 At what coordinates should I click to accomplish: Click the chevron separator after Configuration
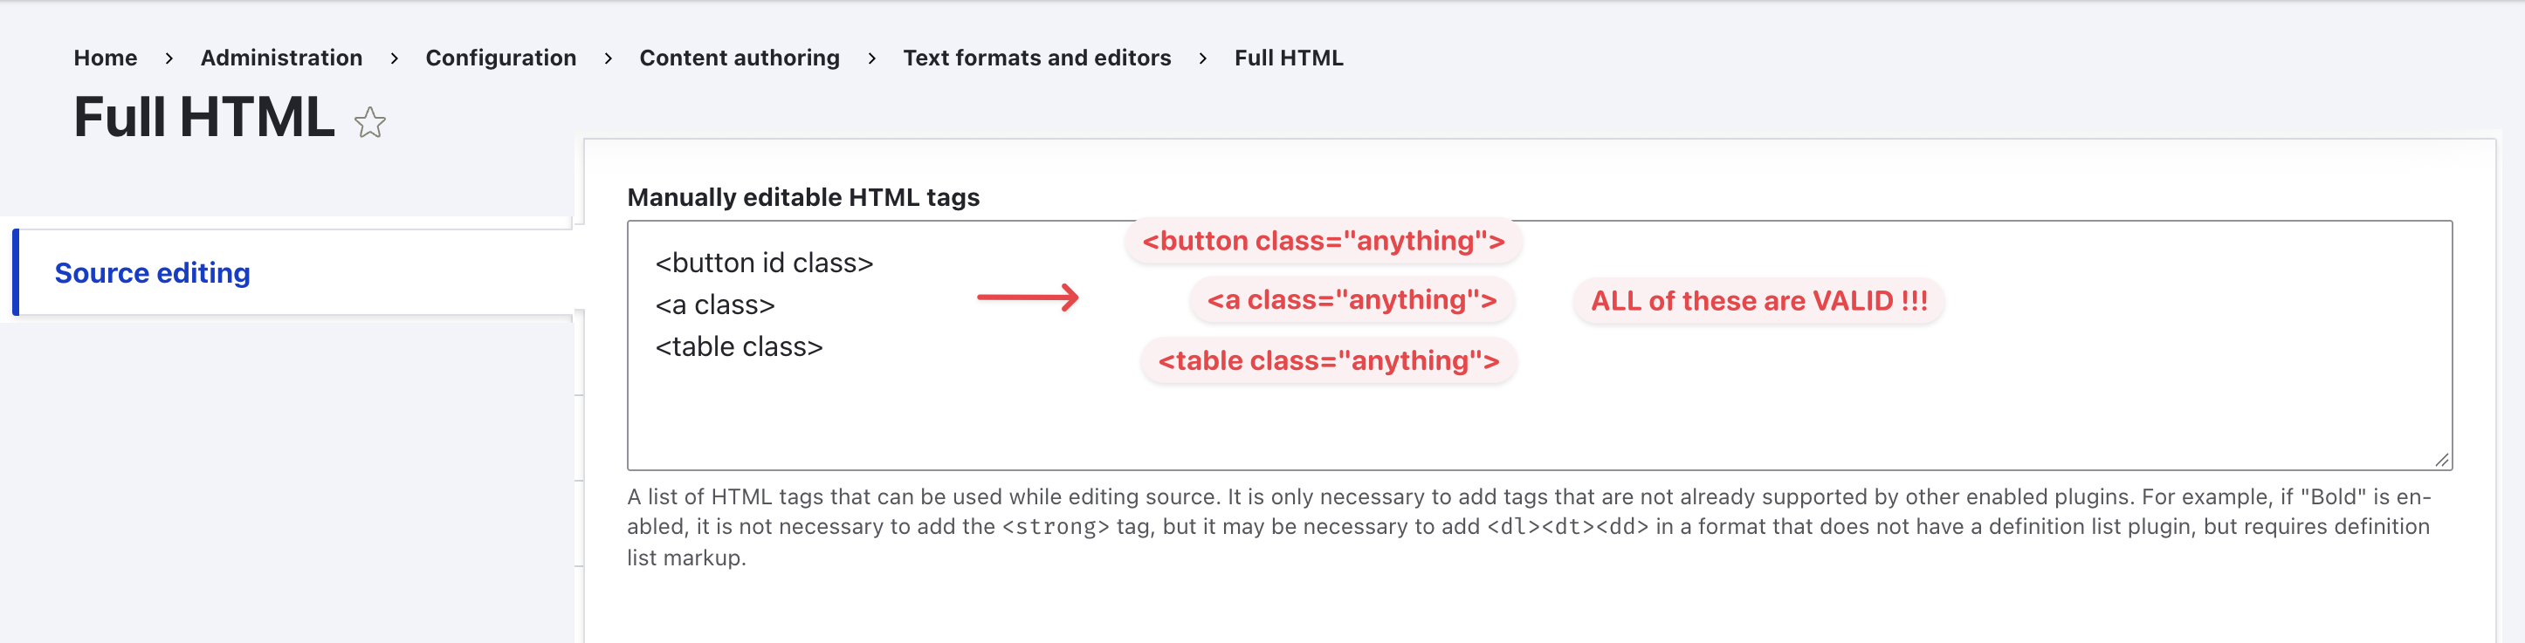608,58
